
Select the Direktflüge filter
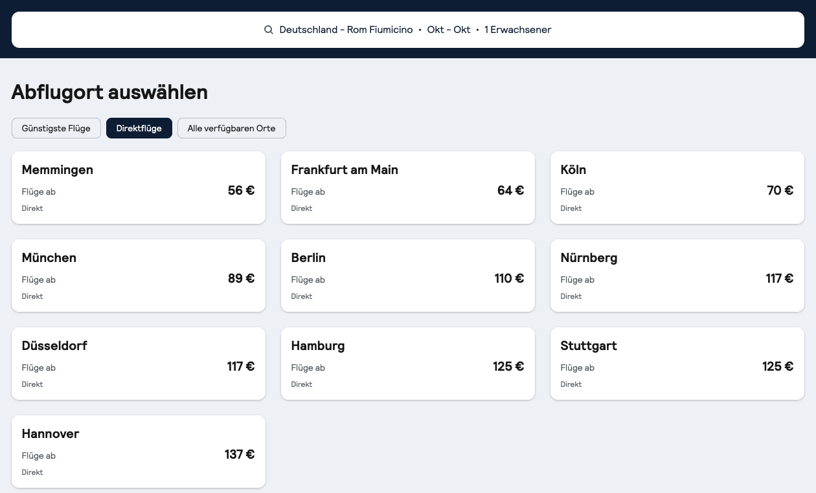pyautogui.click(x=139, y=128)
